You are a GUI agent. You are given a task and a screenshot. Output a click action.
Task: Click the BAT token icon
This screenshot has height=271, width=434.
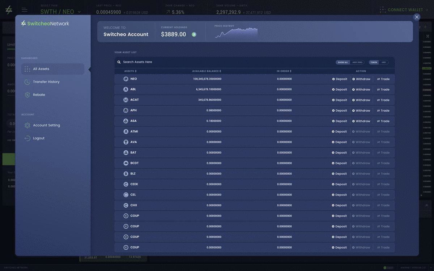pyautogui.click(x=126, y=152)
